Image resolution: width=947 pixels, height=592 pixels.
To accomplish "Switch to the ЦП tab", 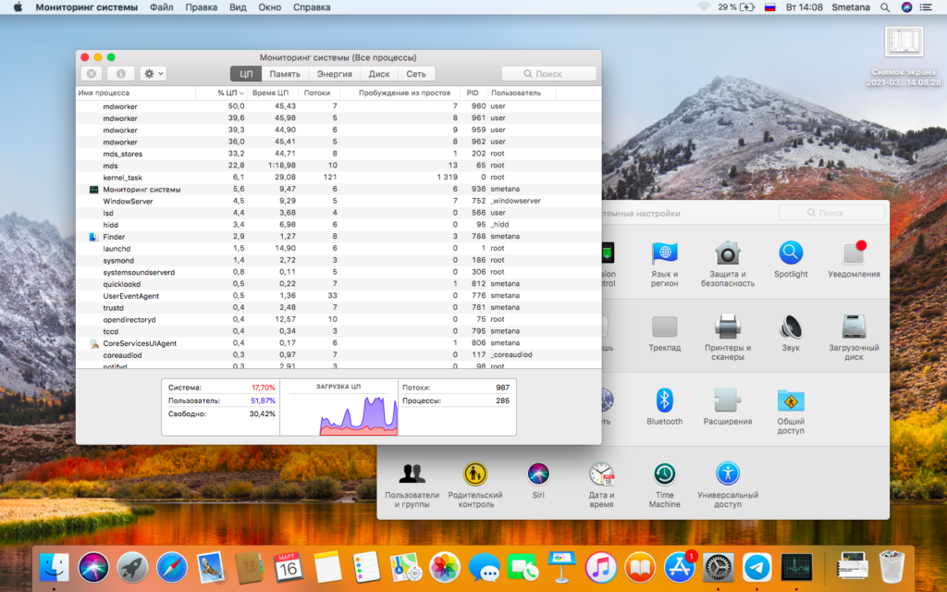I will click(246, 74).
